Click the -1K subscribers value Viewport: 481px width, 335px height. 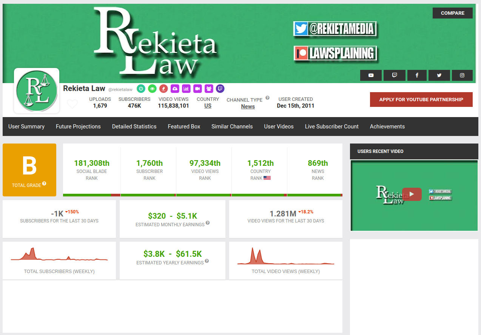coord(57,214)
